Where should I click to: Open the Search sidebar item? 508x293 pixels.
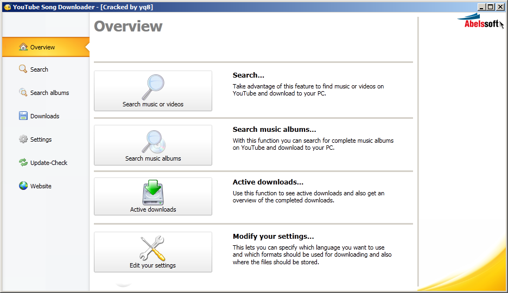point(39,69)
